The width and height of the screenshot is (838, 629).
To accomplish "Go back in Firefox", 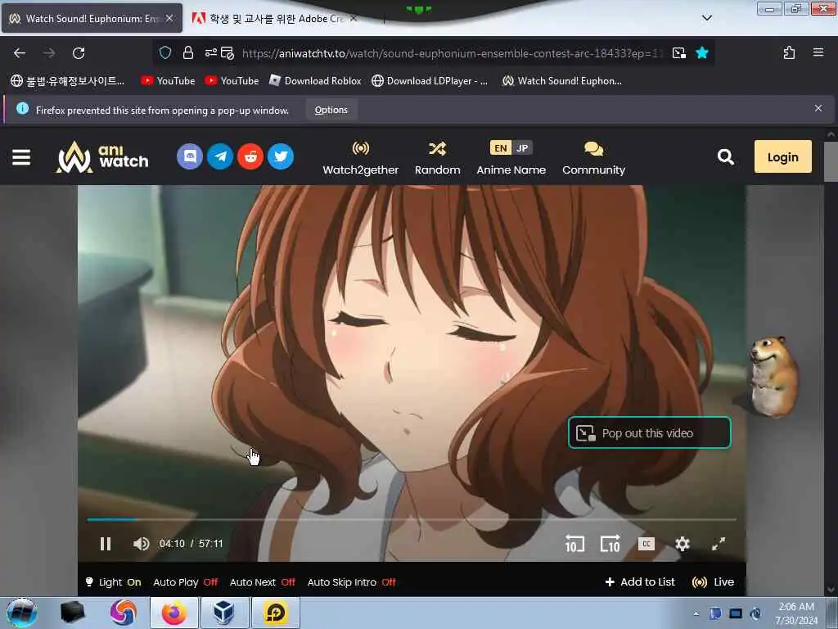I will (20, 53).
